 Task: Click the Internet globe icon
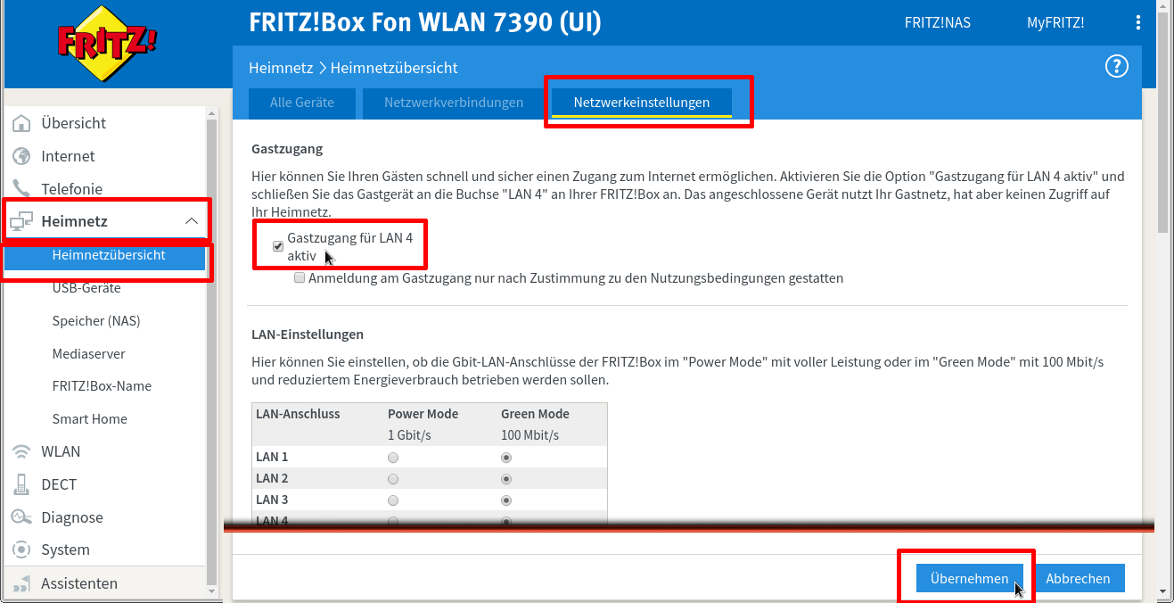(x=22, y=156)
